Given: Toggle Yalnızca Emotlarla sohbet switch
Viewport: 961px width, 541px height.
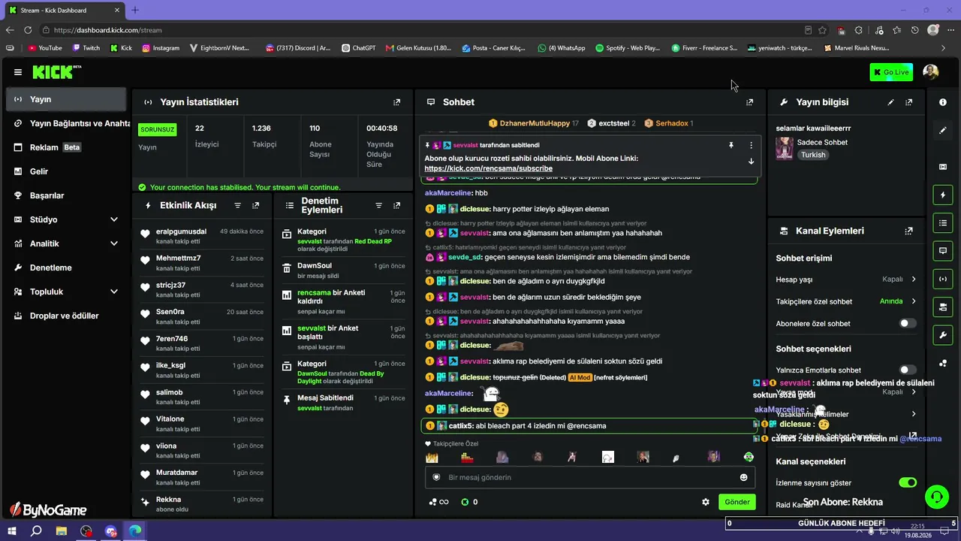Looking at the screenshot, I should click(908, 370).
